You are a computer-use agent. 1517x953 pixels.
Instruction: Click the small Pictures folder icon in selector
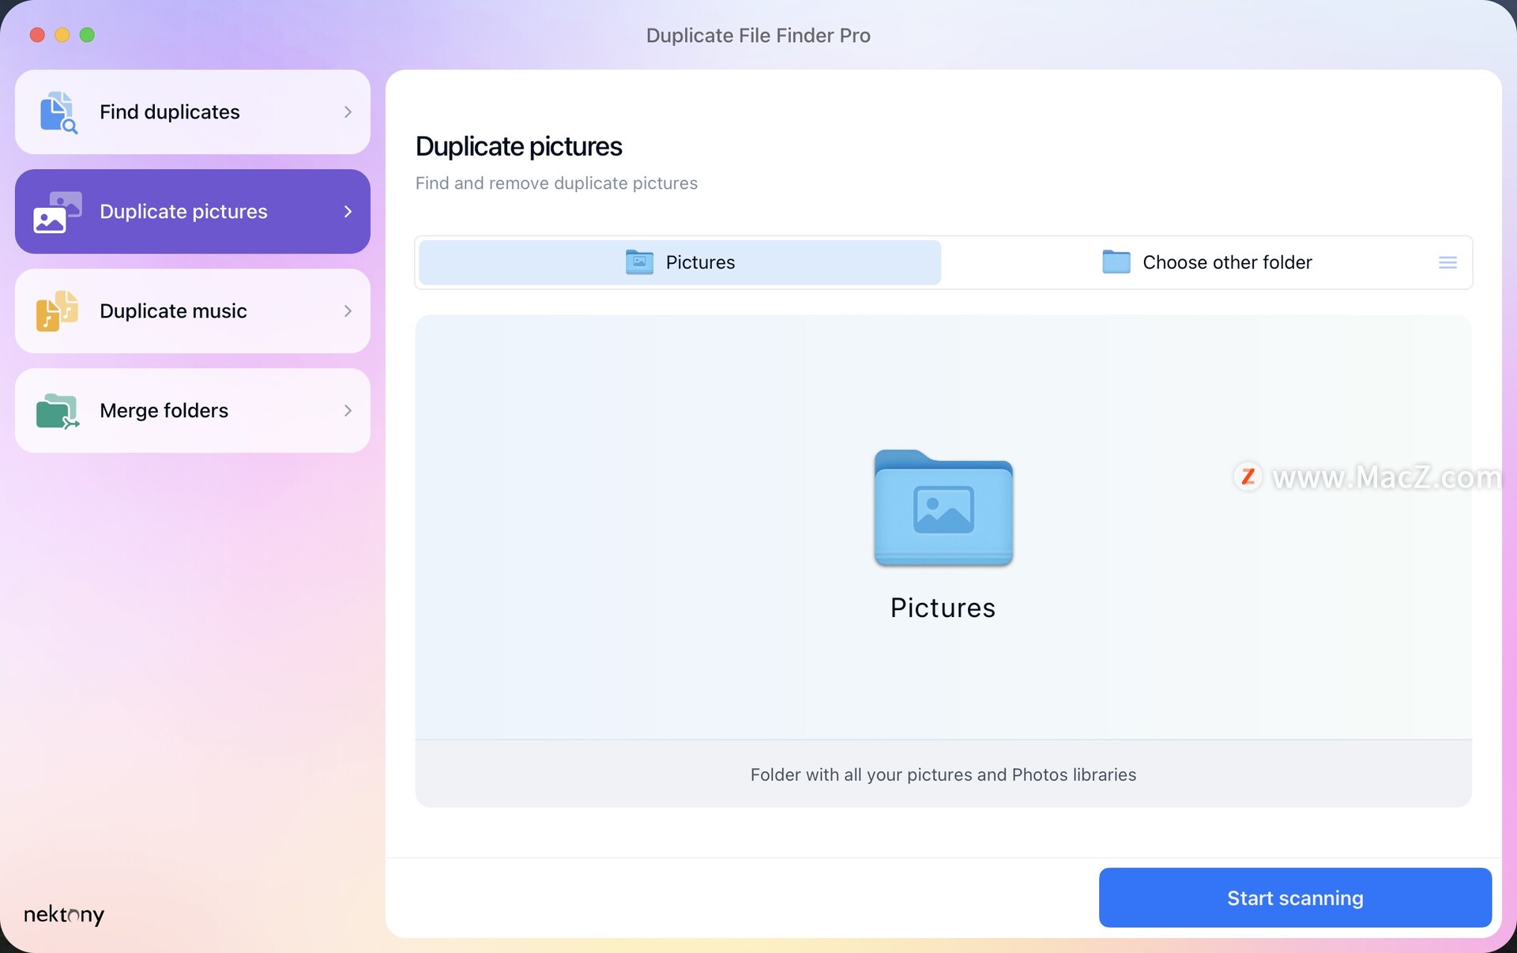[x=639, y=262]
